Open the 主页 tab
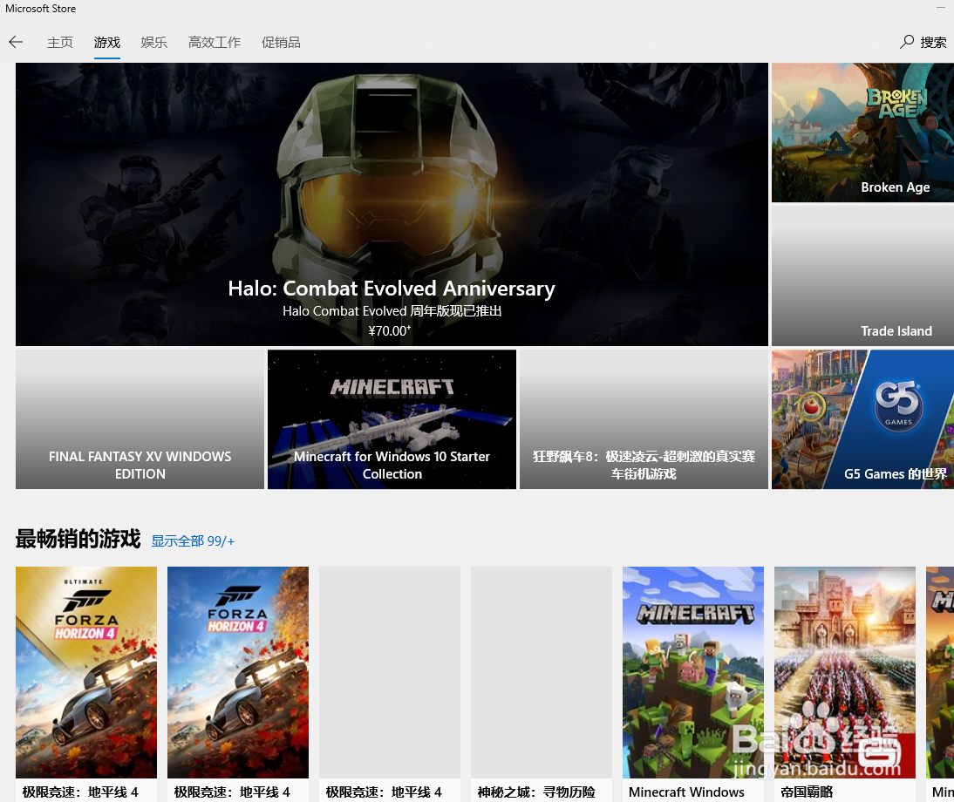Viewport: 954px width, 802px height. point(59,43)
